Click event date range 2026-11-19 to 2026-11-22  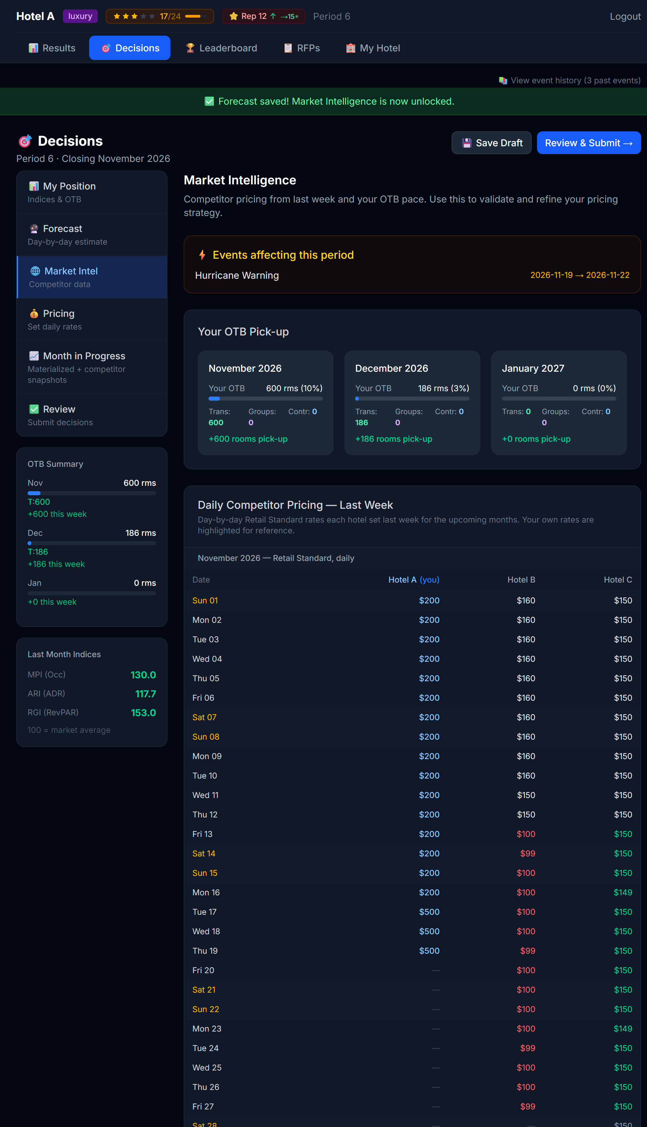[x=580, y=275]
